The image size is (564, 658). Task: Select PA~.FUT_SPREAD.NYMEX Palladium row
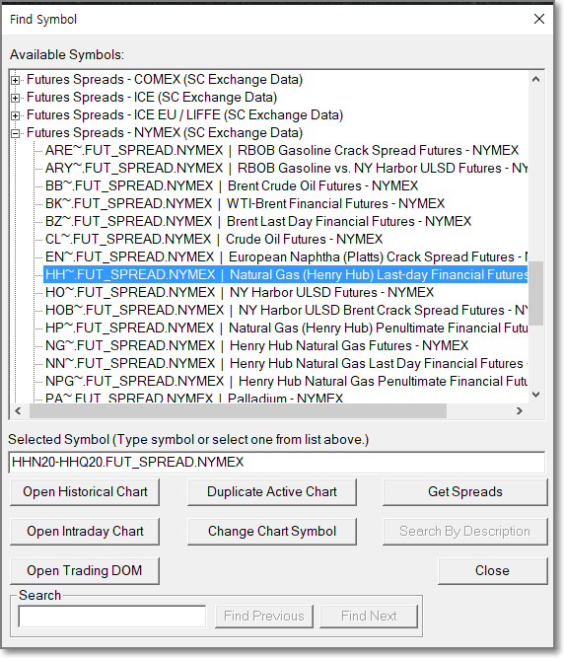(194, 398)
